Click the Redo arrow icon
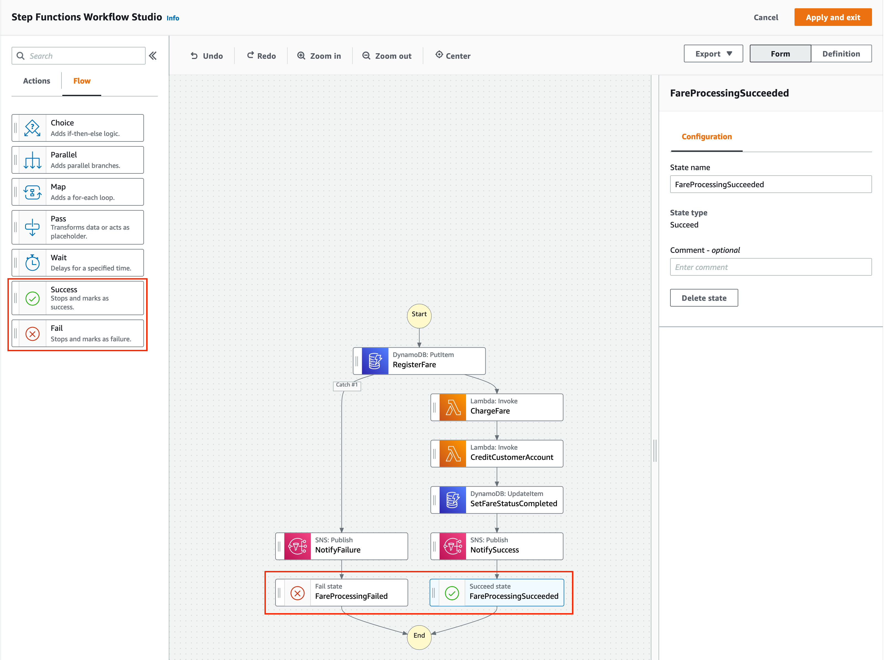 pos(250,55)
